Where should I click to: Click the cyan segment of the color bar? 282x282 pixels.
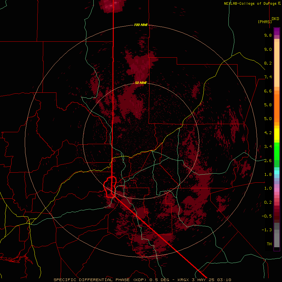pyautogui.click(x=277, y=172)
